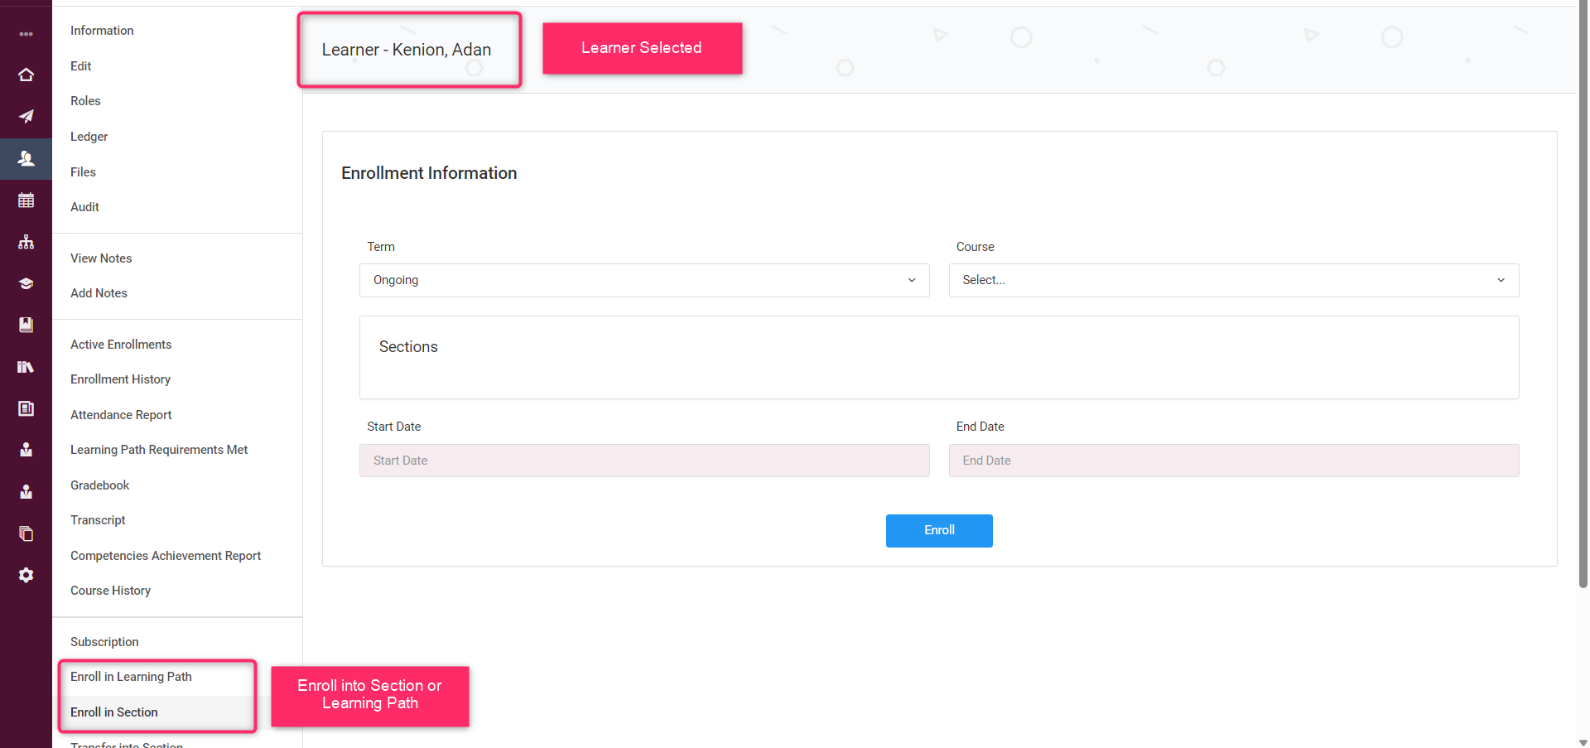Open the graduation cap icon
Image resolution: width=1590 pixels, height=748 pixels.
[26, 283]
